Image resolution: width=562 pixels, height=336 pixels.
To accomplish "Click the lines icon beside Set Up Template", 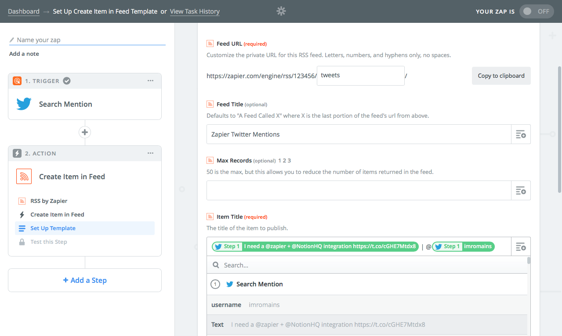I will pos(22,228).
